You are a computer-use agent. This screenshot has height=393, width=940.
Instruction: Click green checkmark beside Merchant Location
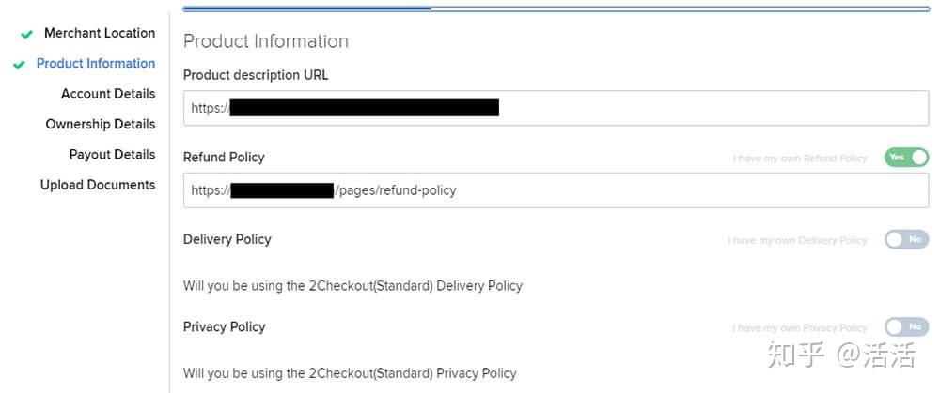(x=26, y=35)
